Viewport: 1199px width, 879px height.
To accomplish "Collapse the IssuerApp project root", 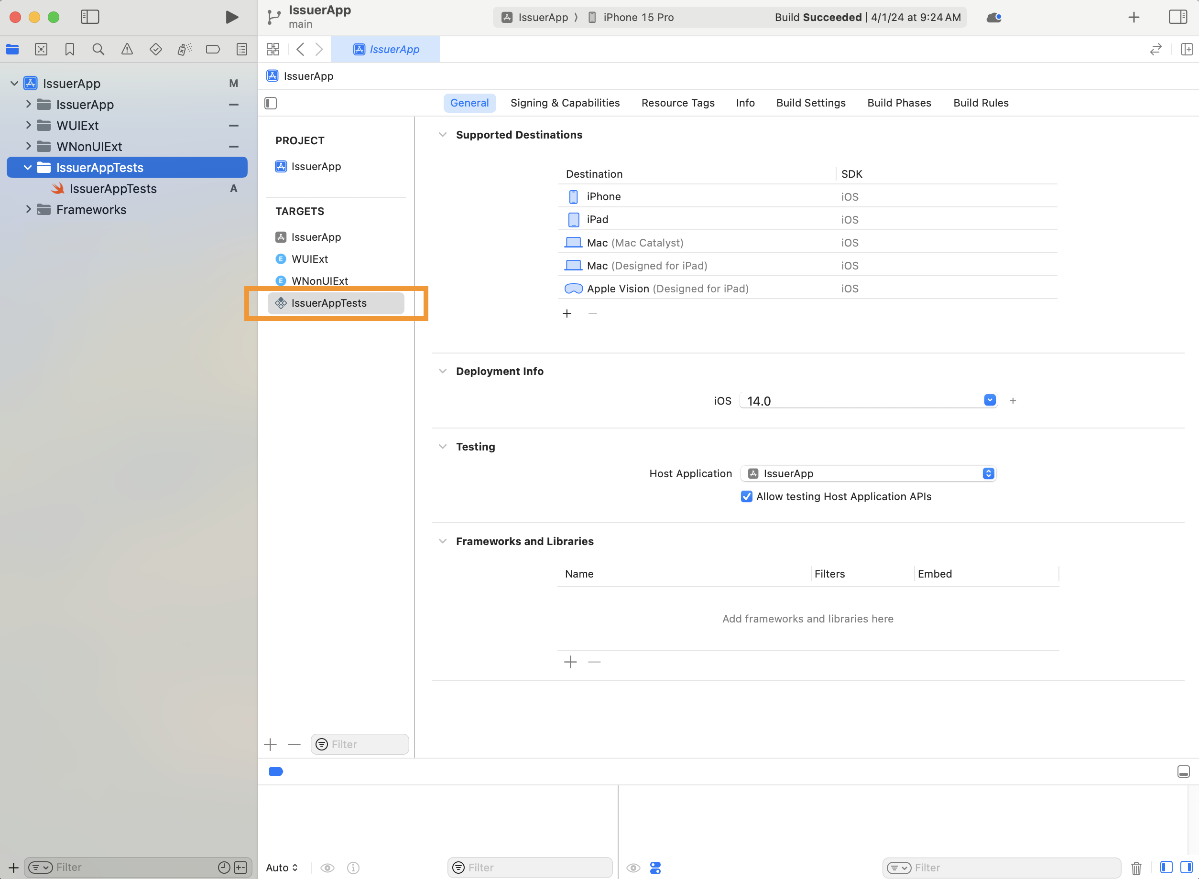I will click(14, 84).
